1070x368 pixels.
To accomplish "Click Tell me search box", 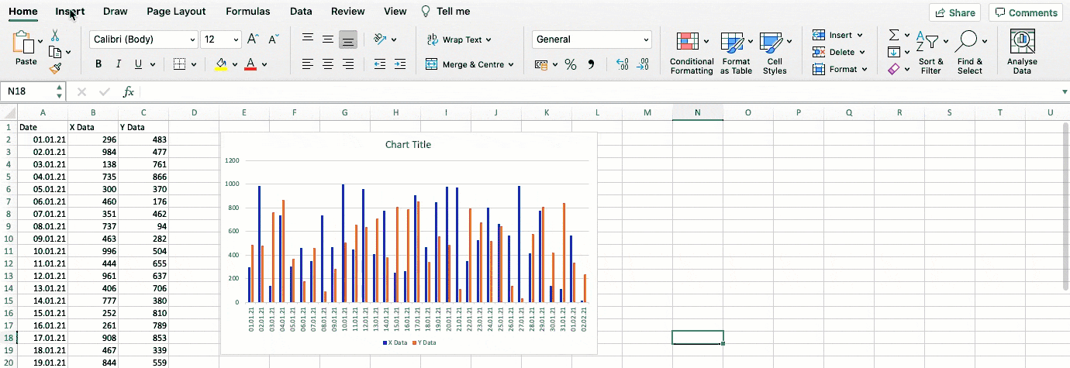I will [445, 12].
